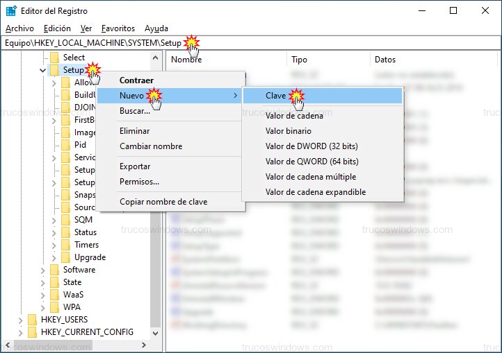Open the Ayuda menu
This screenshot has width=502, height=353.
(x=156, y=28)
